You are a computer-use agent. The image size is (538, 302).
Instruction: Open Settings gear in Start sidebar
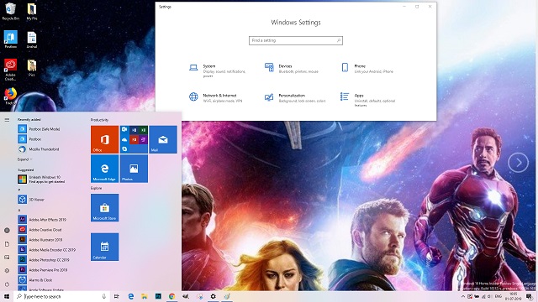(x=7, y=270)
